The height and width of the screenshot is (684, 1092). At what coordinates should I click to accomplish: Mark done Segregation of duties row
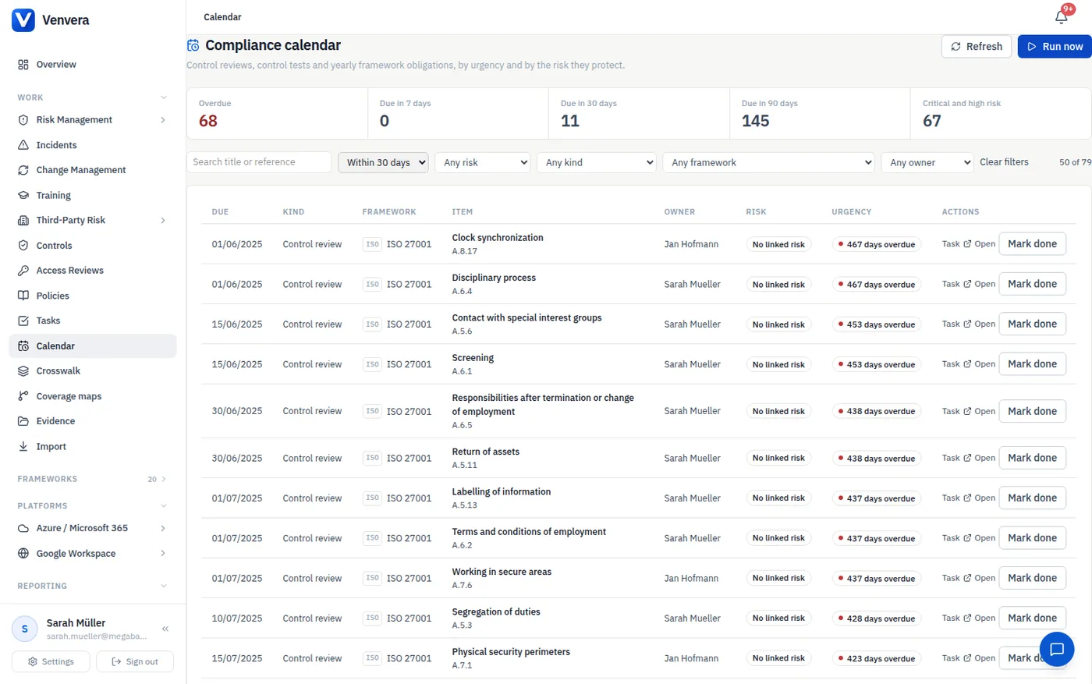[x=1032, y=618]
